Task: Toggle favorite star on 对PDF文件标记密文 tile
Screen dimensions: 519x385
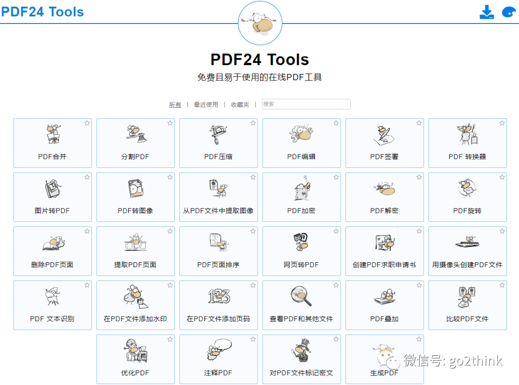Action: tap(336, 339)
